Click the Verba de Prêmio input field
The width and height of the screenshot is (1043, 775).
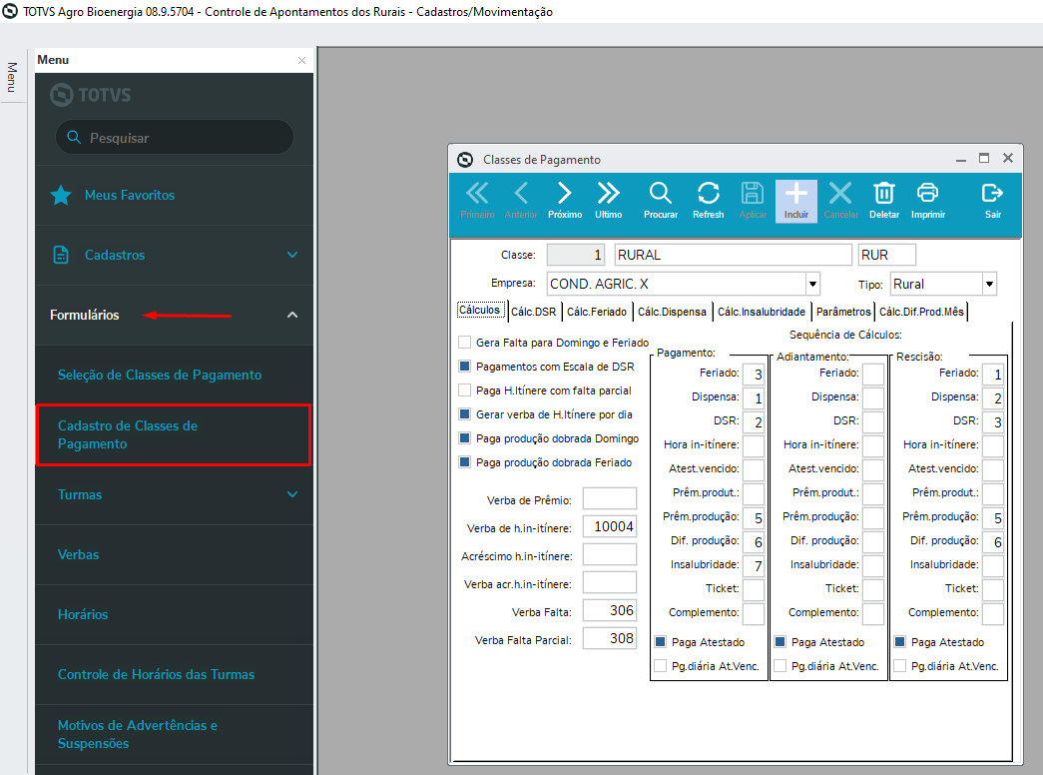609,498
